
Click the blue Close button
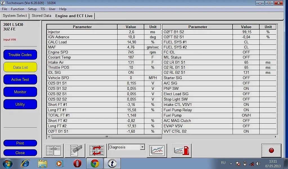[x=20, y=153]
